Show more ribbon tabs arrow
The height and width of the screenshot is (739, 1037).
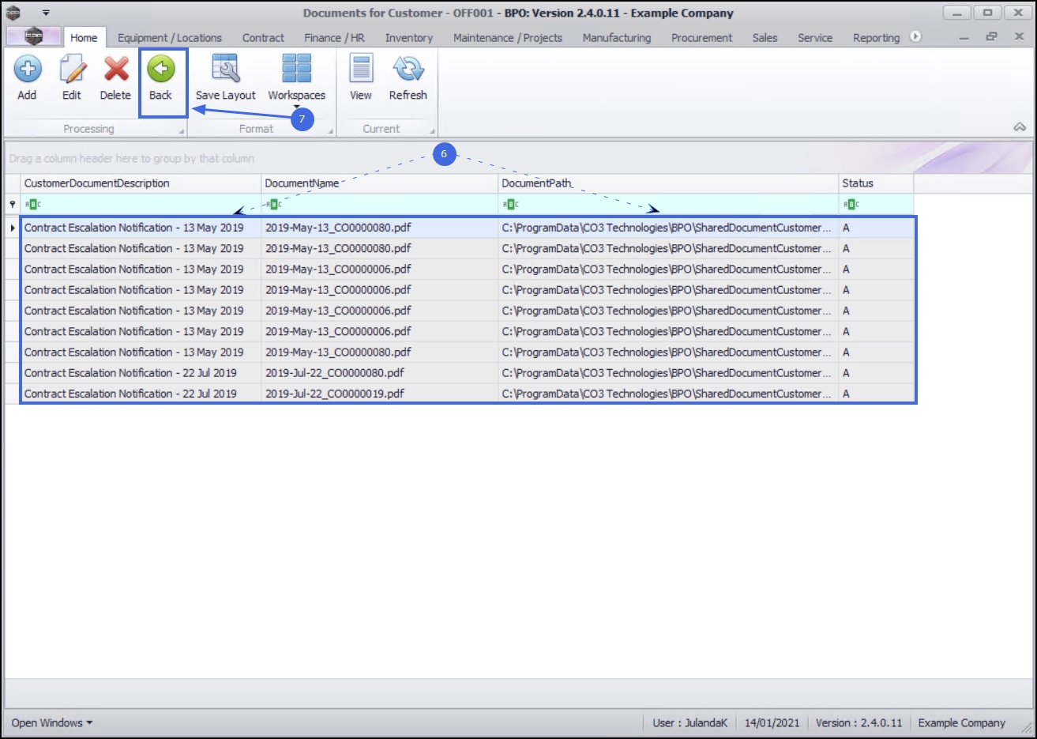click(915, 36)
